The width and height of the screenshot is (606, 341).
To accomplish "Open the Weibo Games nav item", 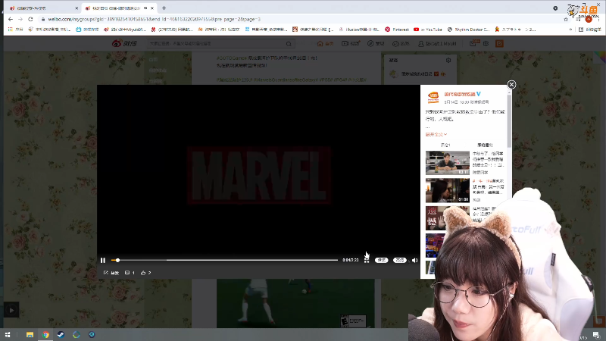I will tap(401, 44).
